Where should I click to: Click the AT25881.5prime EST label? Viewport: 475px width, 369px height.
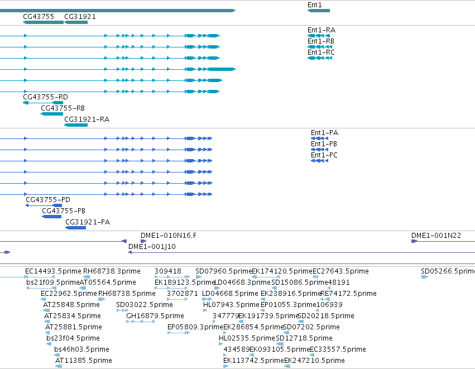point(74,327)
